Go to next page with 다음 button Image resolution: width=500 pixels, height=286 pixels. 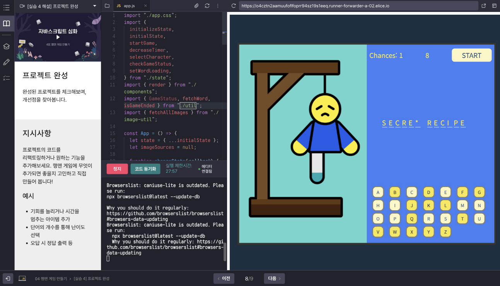(x=274, y=278)
